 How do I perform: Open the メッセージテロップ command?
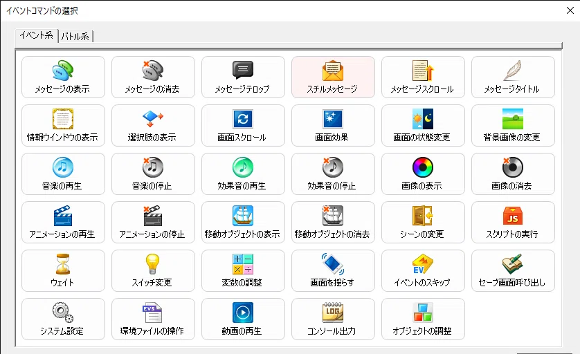click(243, 77)
